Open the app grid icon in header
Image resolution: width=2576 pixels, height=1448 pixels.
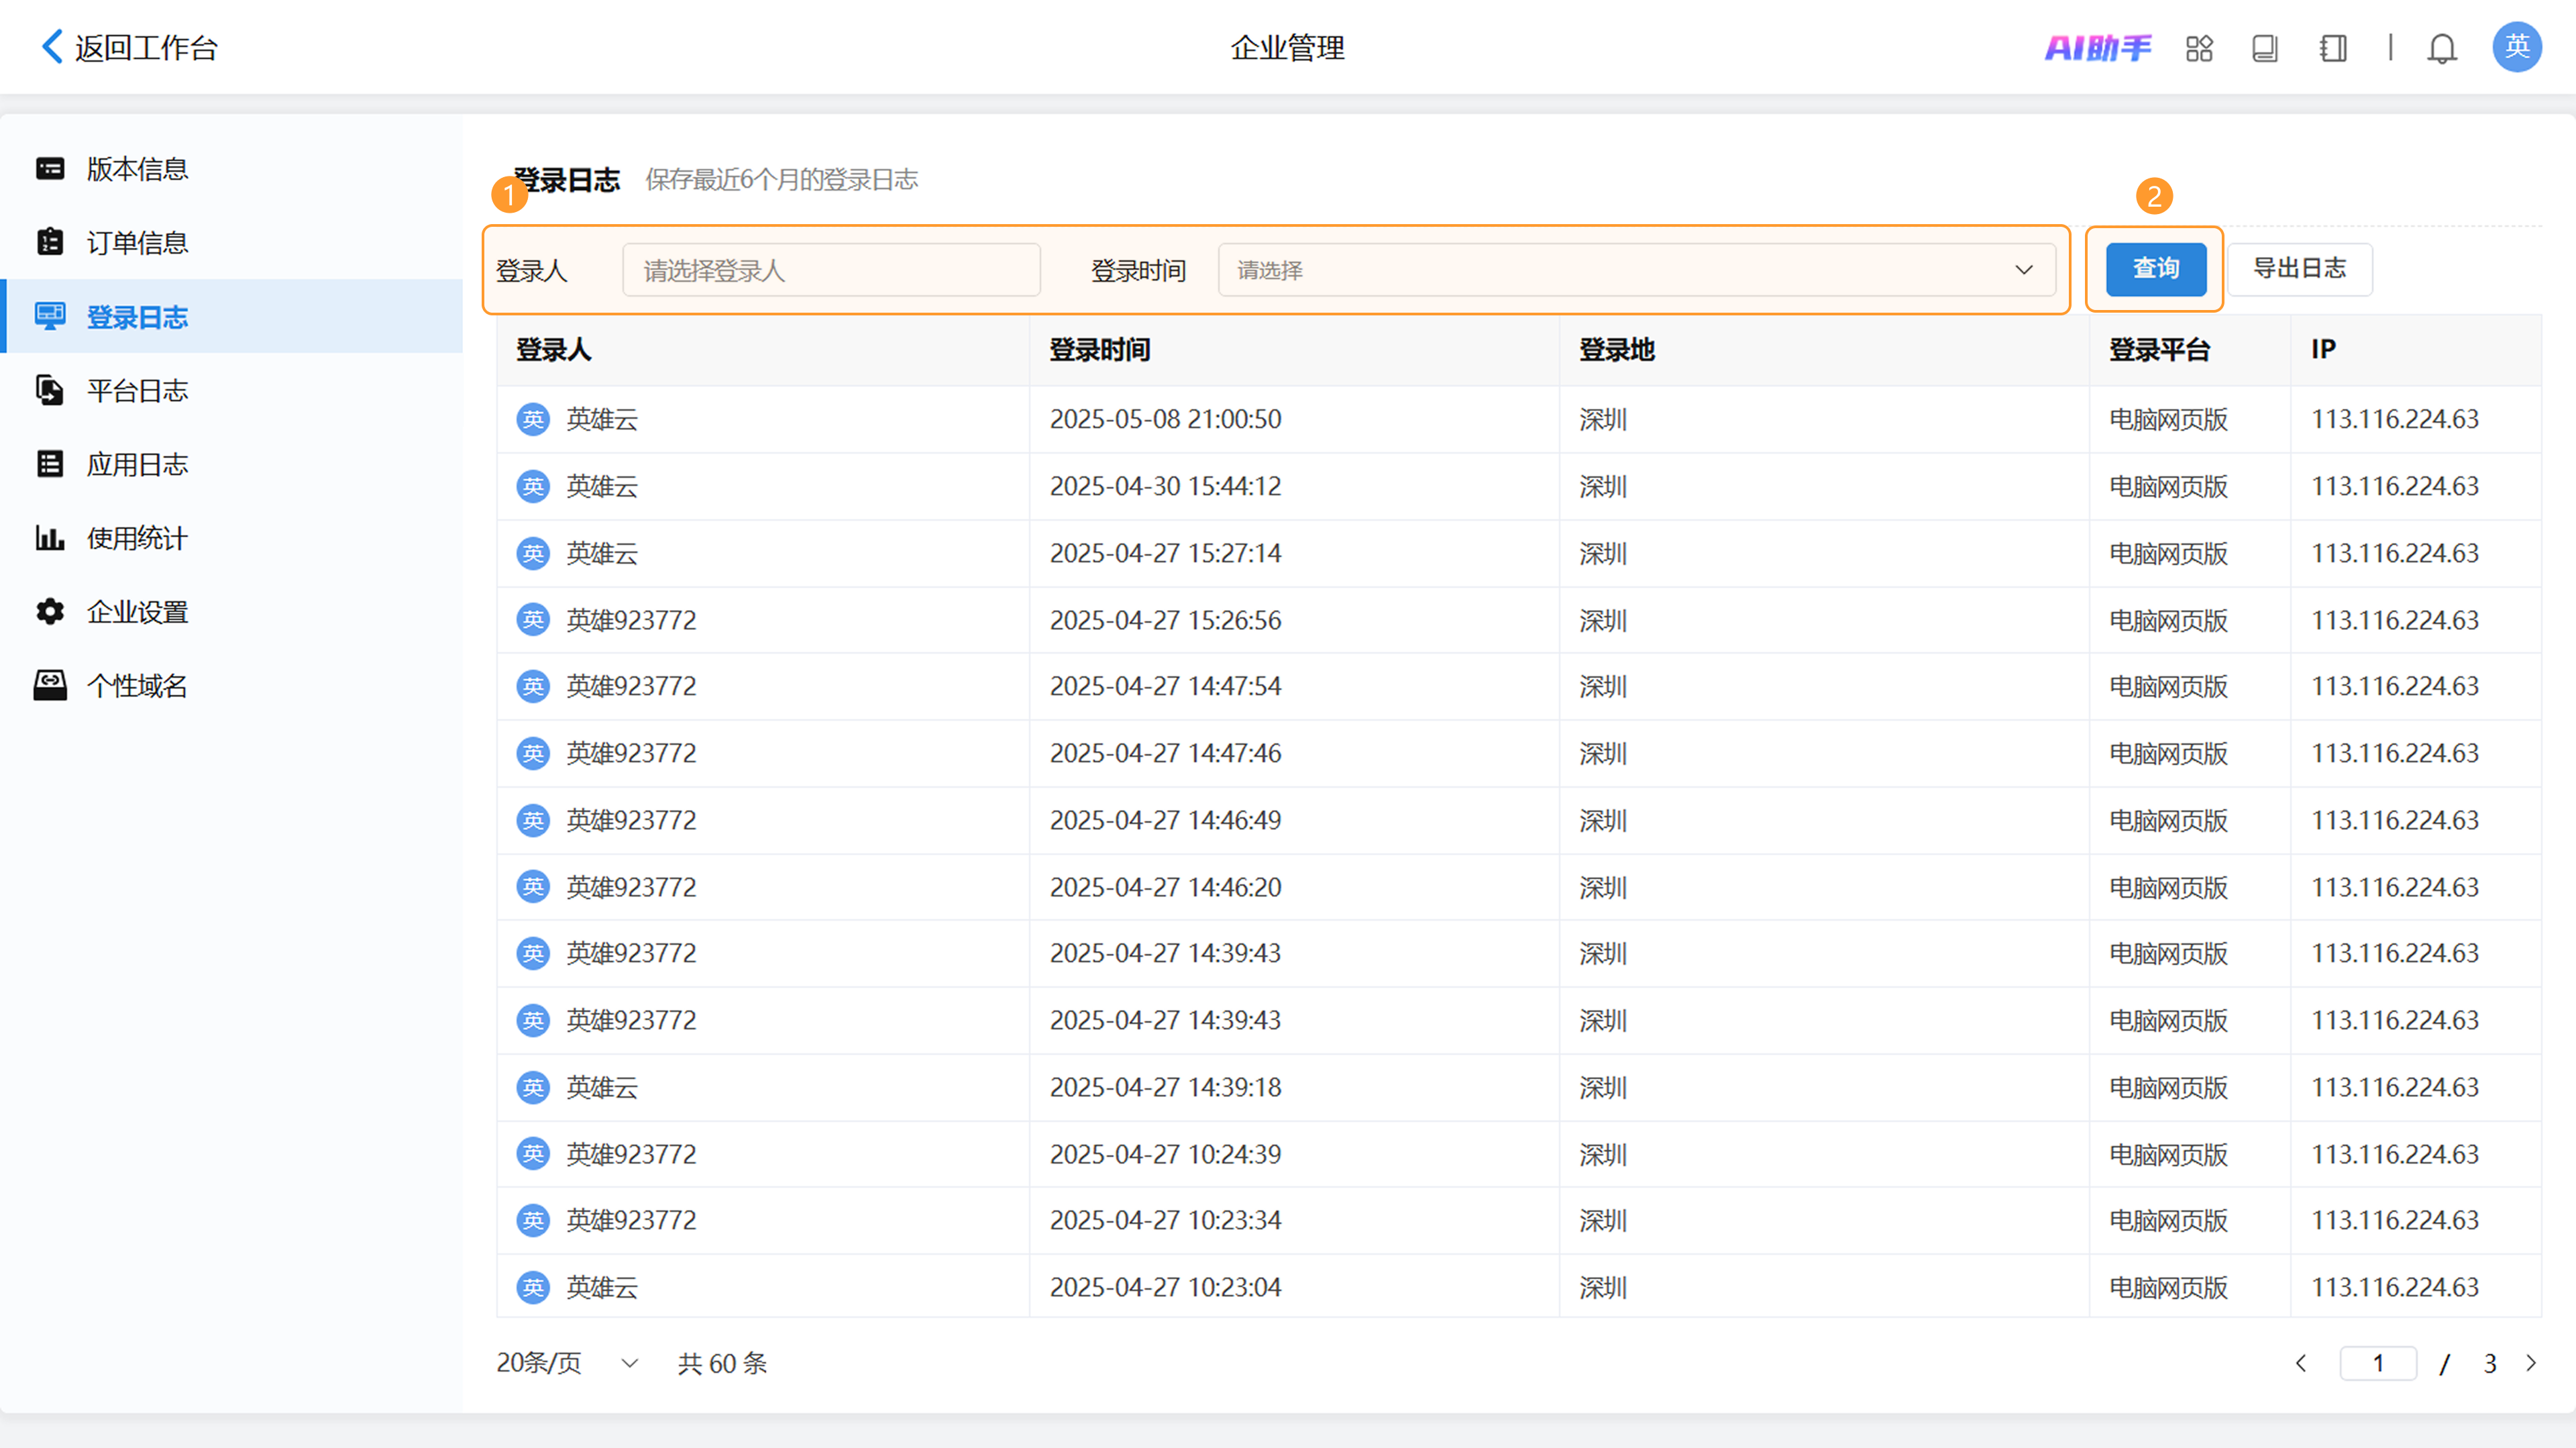(2199, 48)
